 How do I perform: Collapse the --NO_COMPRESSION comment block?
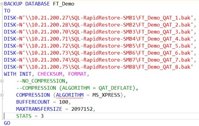coord(2,81)
